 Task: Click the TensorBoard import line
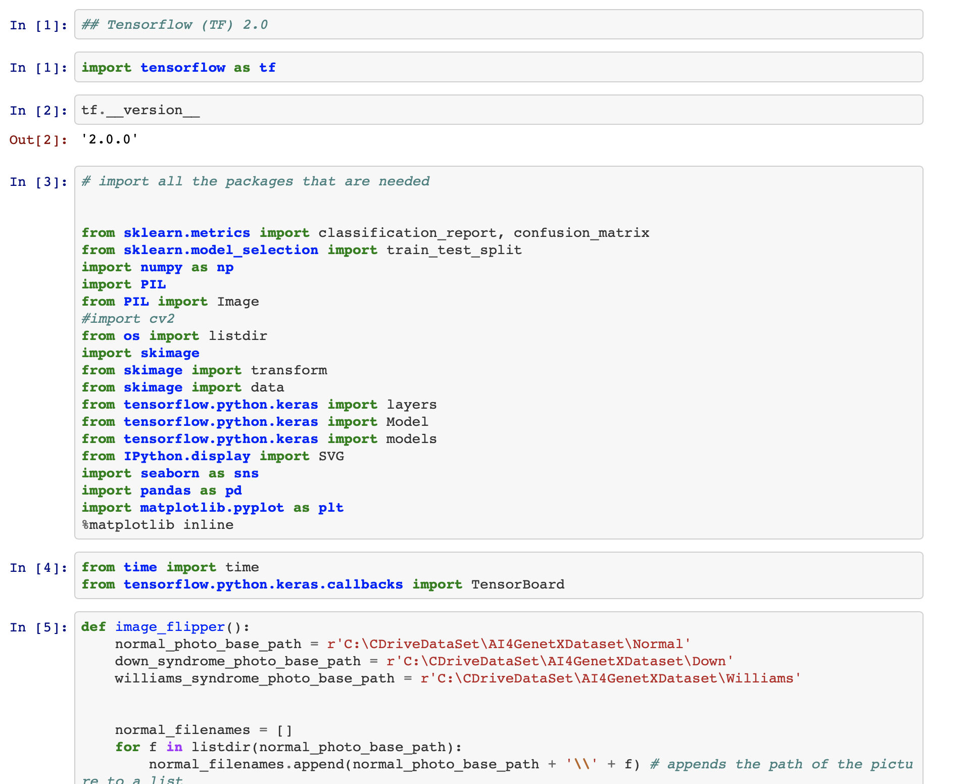click(323, 584)
